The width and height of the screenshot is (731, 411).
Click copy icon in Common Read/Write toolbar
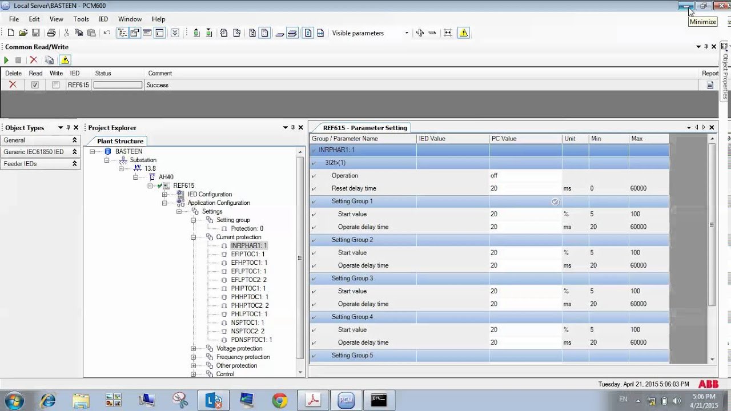(x=49, y=60)
